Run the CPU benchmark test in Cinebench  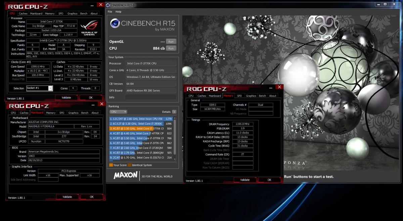(x=171, y=48)
